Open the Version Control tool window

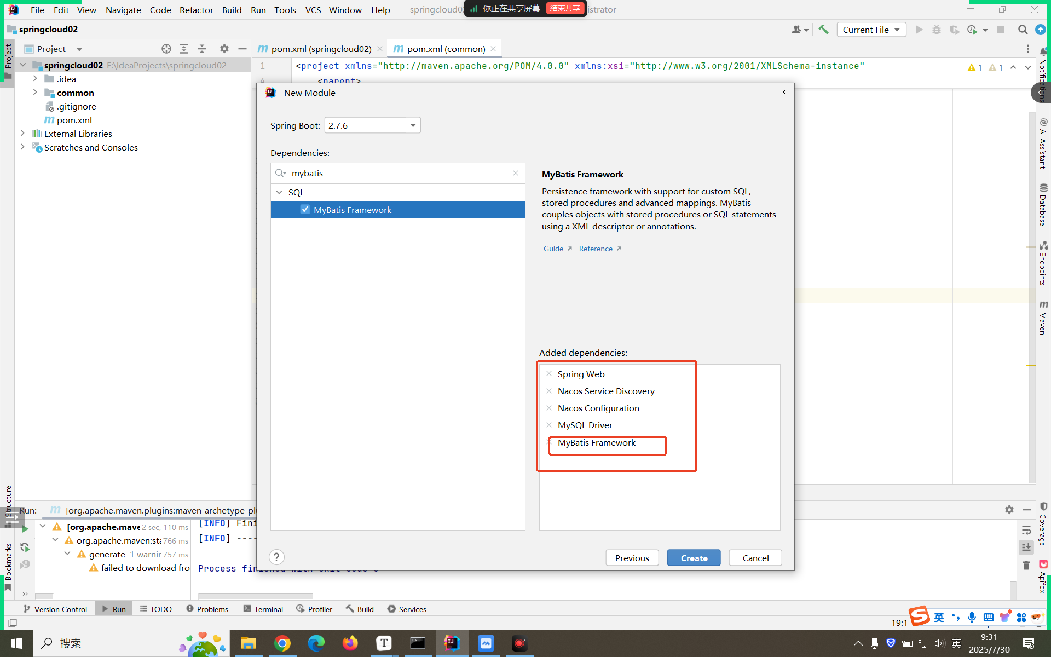[55, 609]
